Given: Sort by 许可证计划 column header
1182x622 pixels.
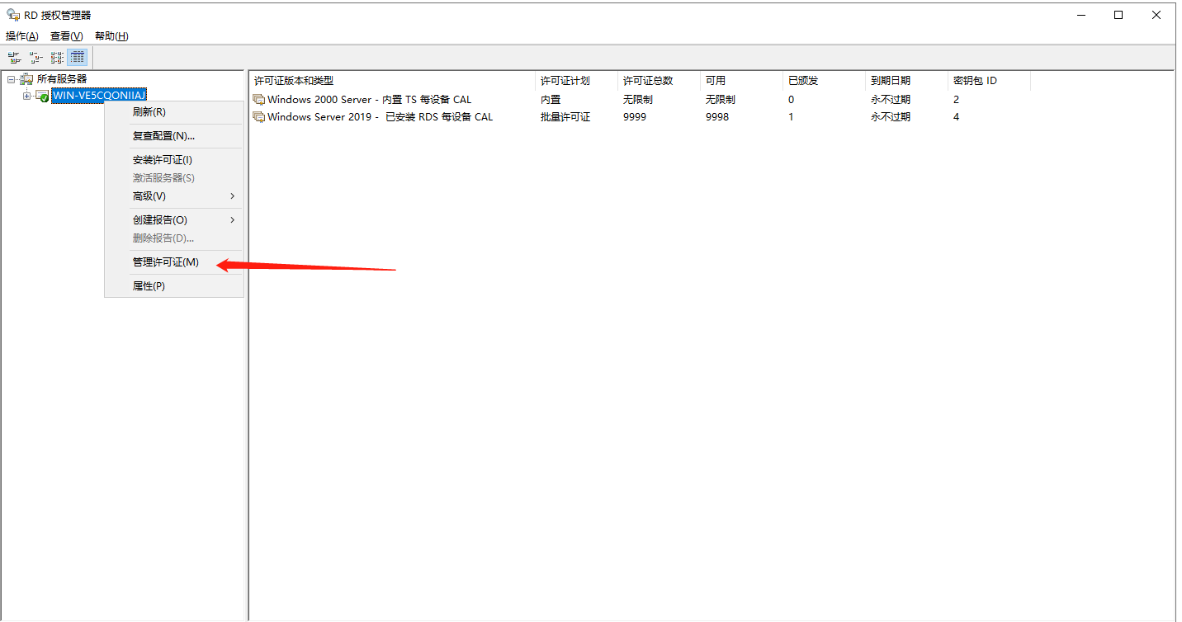Looking at the screenshot, I should 576,81.
